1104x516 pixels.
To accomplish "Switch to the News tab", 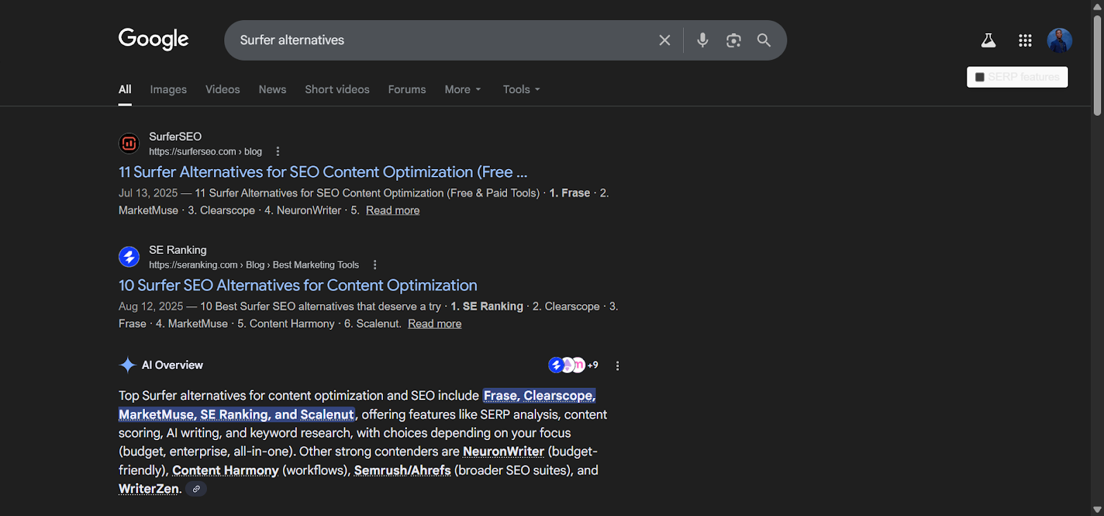I will point(273,90).
